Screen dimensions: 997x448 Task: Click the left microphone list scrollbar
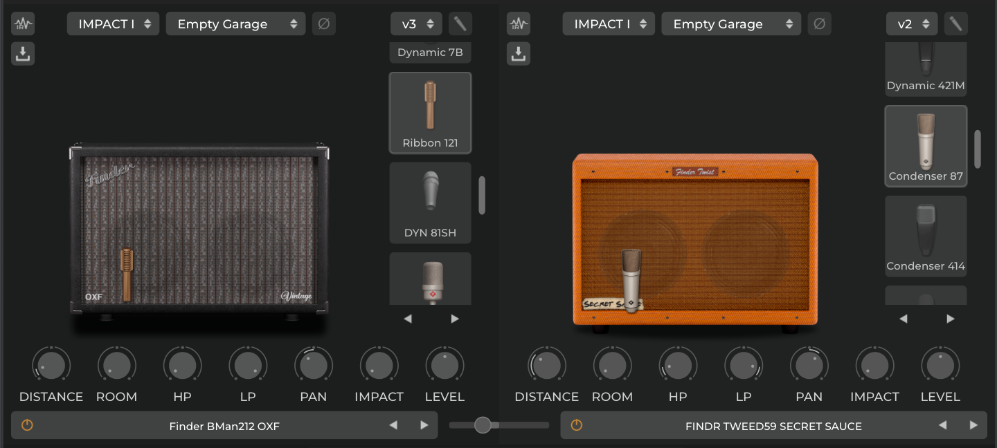tap(482, 195)
